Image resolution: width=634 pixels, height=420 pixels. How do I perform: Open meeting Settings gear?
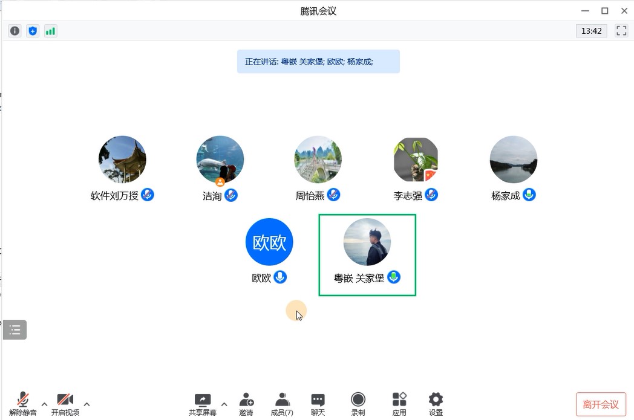pos(436,404)
